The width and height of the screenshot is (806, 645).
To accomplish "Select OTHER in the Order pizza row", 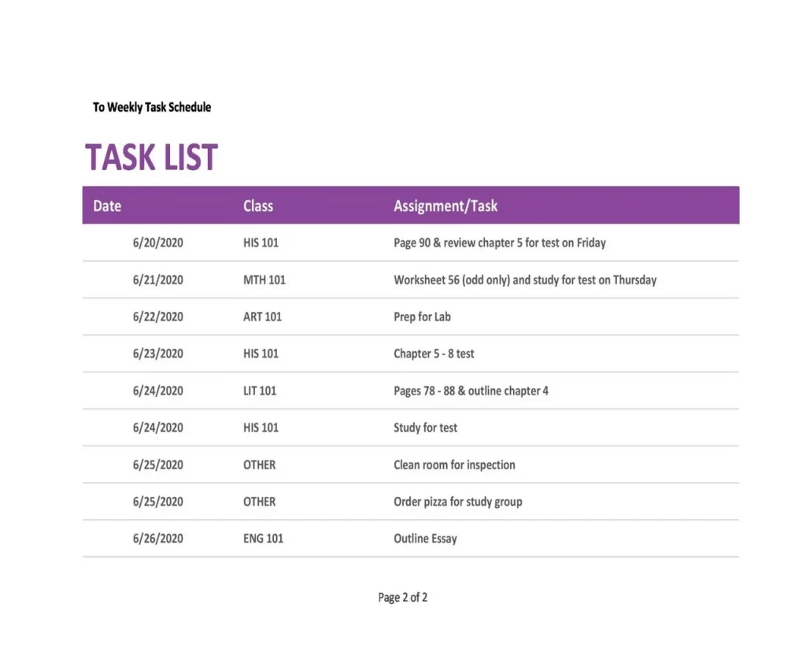I will pyautogui.click(x=259, y=502).
